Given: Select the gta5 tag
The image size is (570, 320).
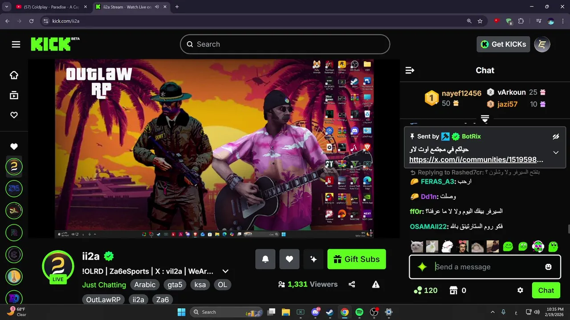Looking at the screenshot, I should pos(175,285).
